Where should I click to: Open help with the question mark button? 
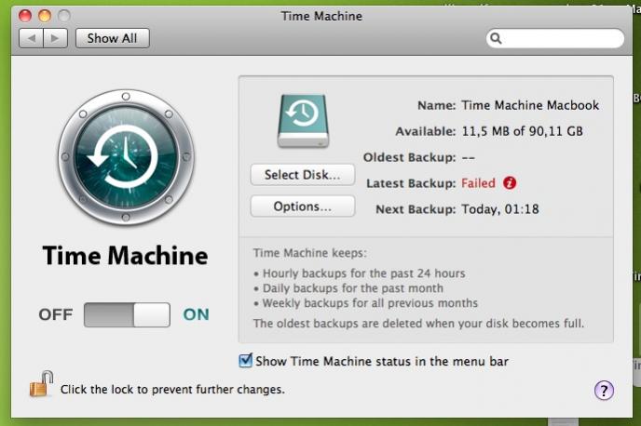[604, 390]
